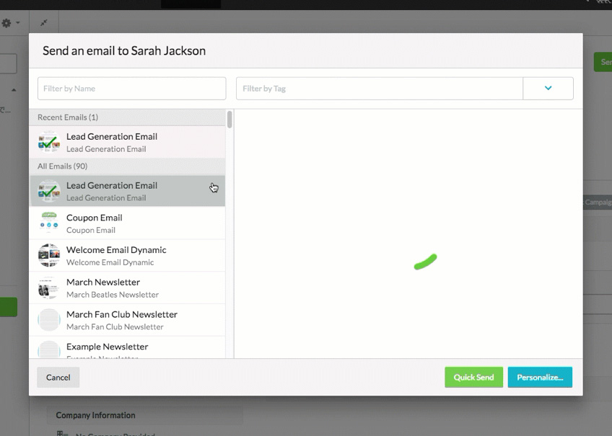Choose the Welcome Email Dynamic template

point(127,256)
